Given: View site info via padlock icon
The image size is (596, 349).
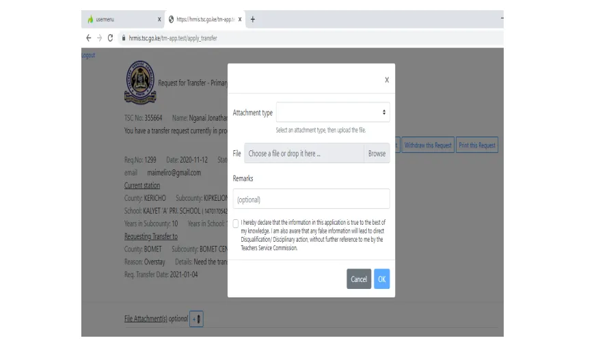Looking at the screenshot, I should pos(124,38).
